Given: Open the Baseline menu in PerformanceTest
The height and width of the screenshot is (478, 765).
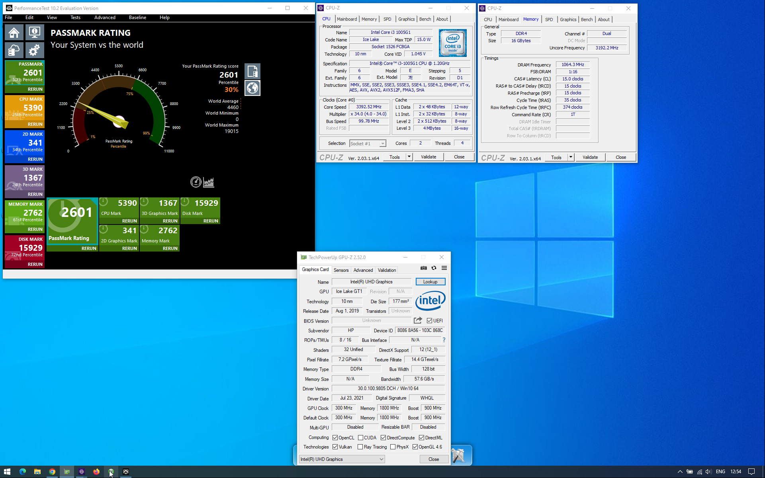Looking at the screenshot, I should [137, 18].
